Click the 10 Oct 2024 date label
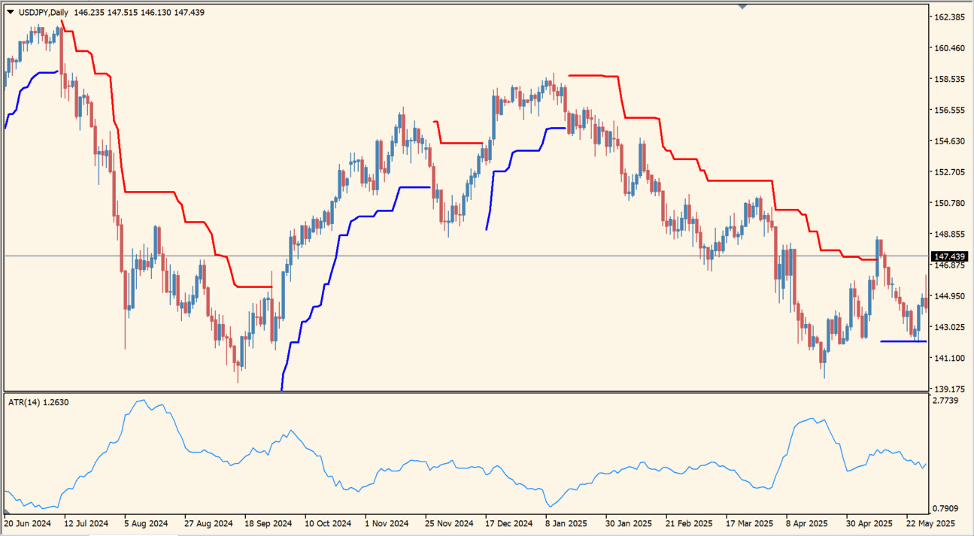Viewport: 974px width, 536px height. click(328, 523)
